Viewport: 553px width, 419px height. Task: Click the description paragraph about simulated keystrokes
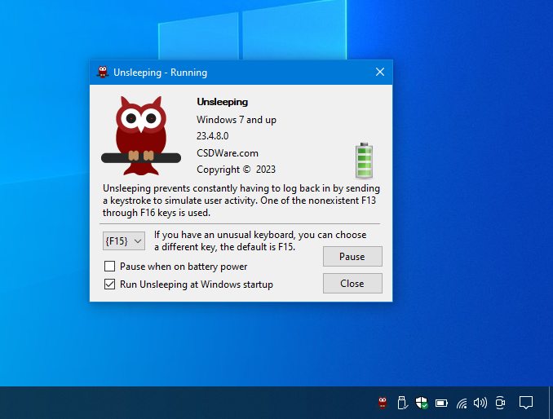point(241,201)
